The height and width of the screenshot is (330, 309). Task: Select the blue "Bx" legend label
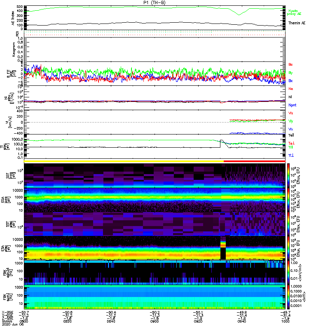pyautogui.click(x=290, y=81)
